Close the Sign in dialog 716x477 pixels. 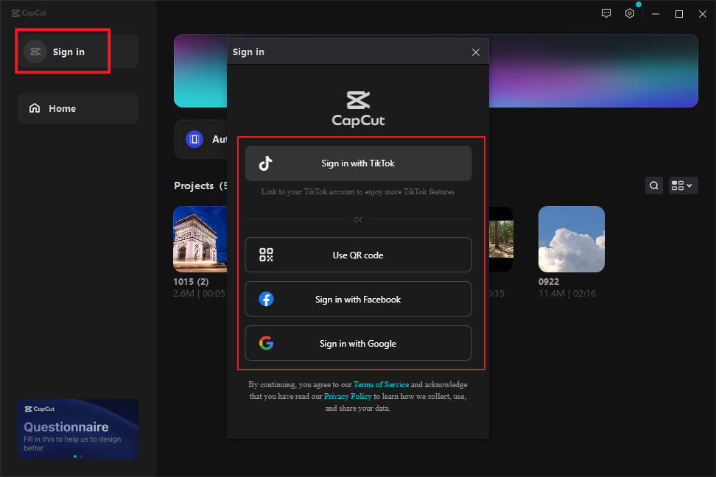(476, 52)
